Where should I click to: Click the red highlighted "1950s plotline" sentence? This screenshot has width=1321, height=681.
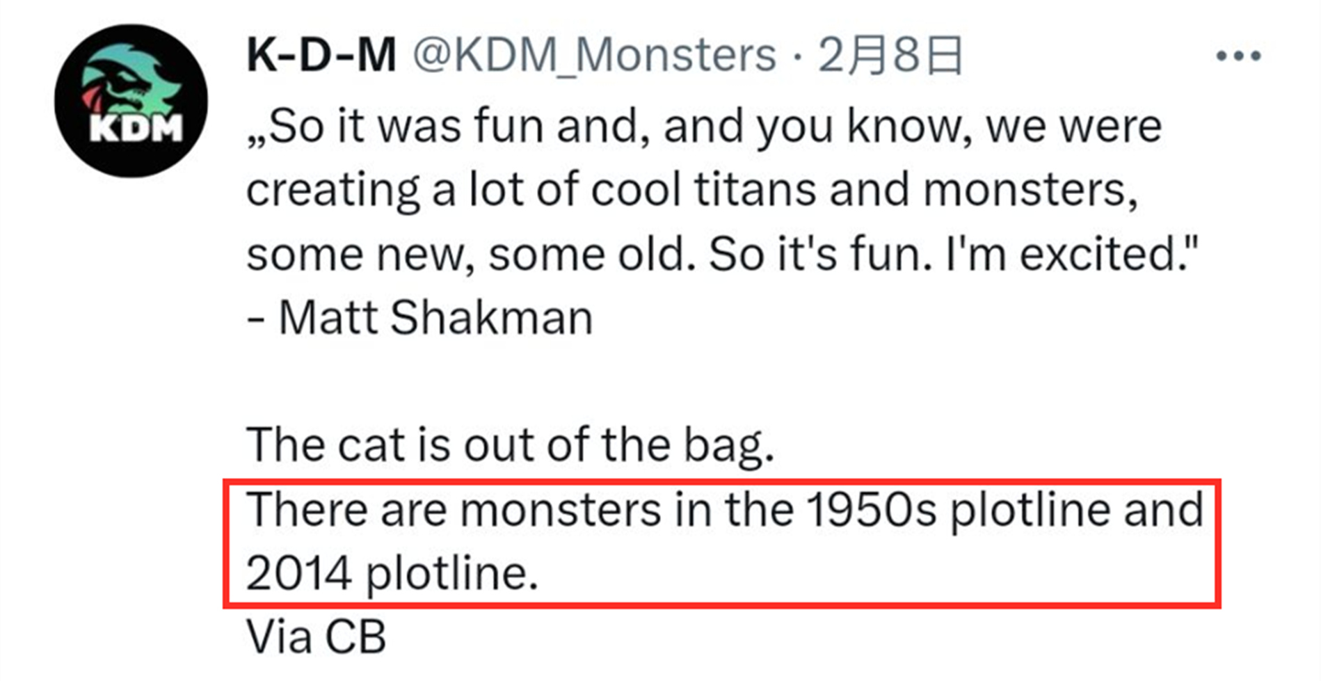coord(724,542)
